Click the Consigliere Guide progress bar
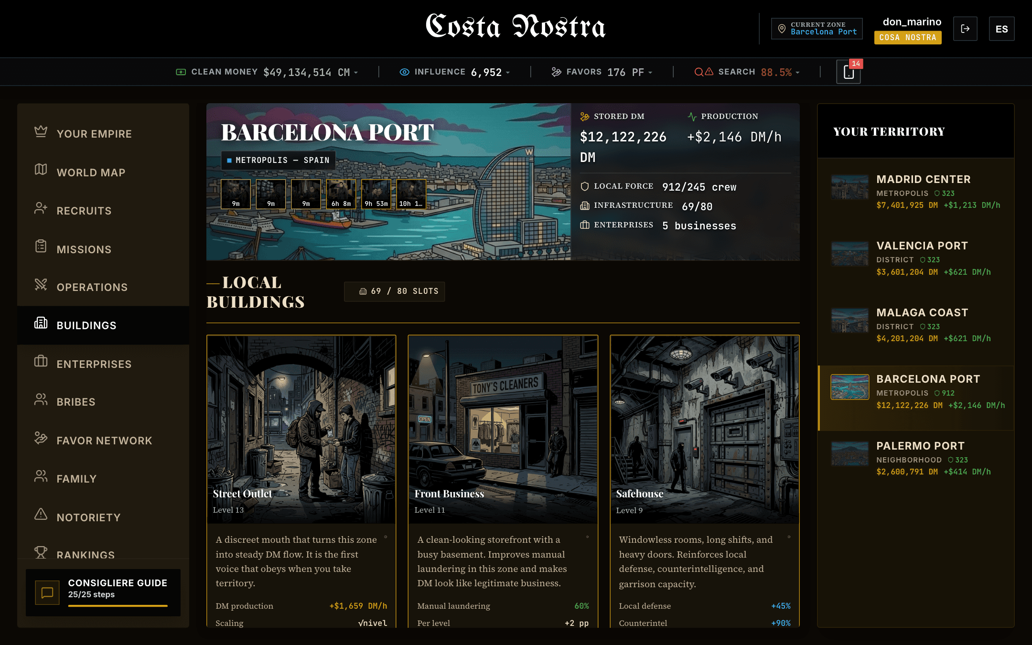This screenshot has height=645, width=1032. 118,605
